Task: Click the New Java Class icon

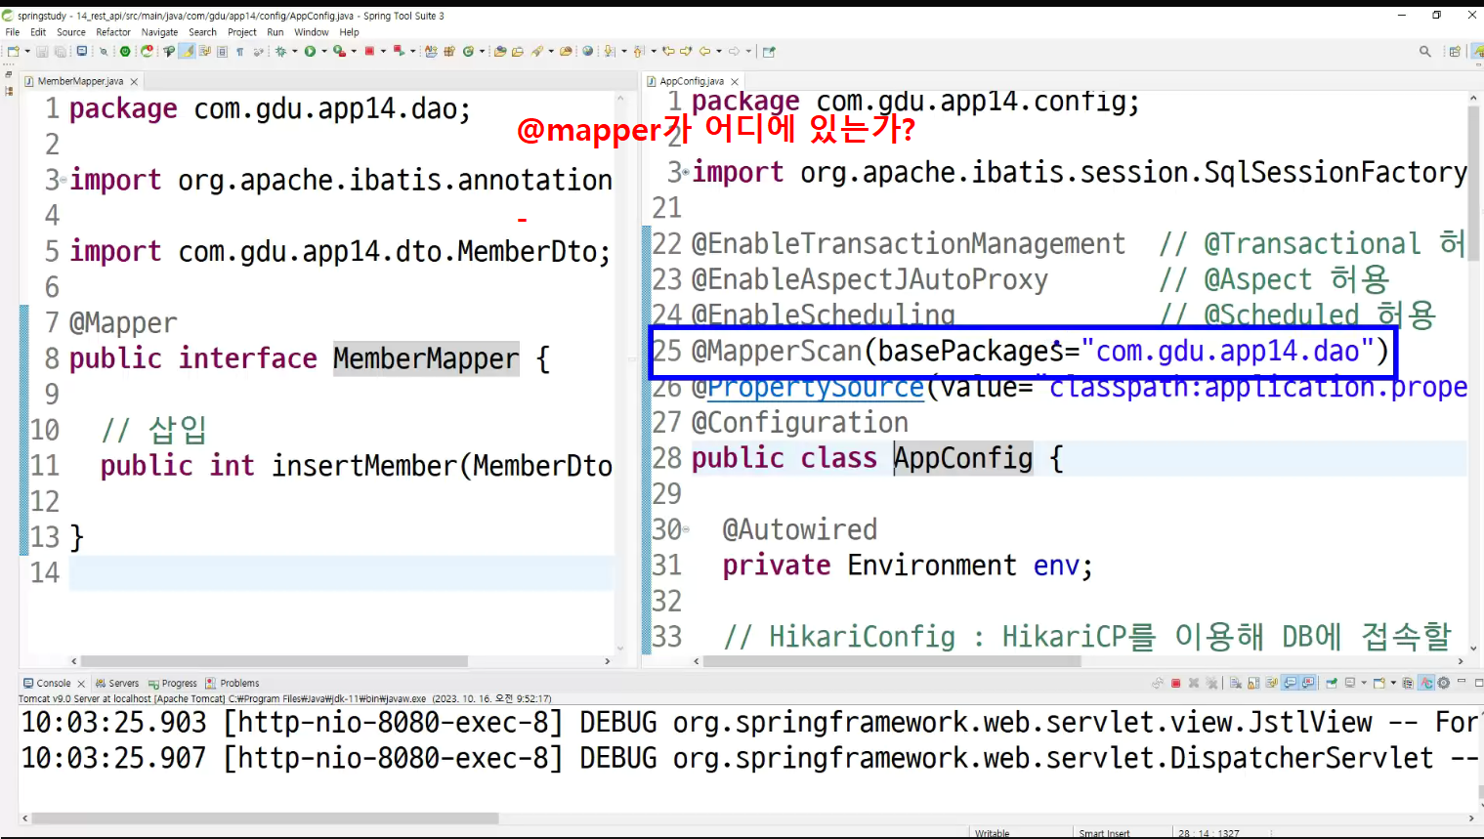Action: [468, 51]
